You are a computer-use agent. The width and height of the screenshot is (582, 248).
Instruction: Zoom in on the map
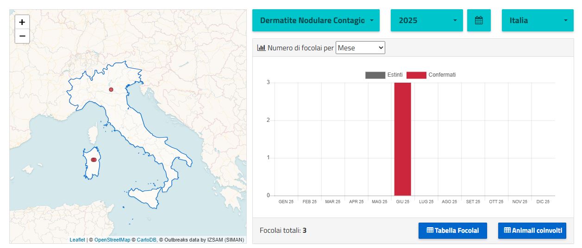[22, 22]
